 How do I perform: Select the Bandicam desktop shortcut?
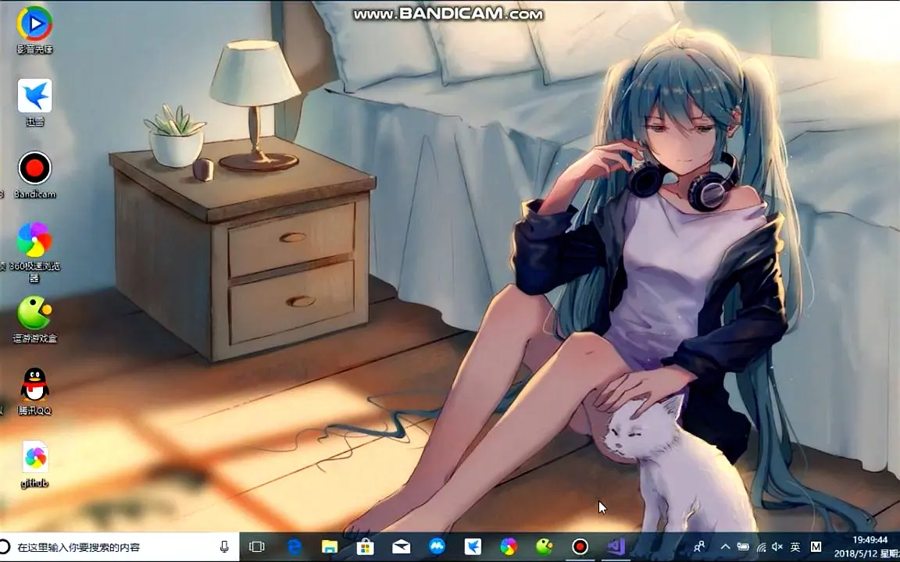pos(34,175)
